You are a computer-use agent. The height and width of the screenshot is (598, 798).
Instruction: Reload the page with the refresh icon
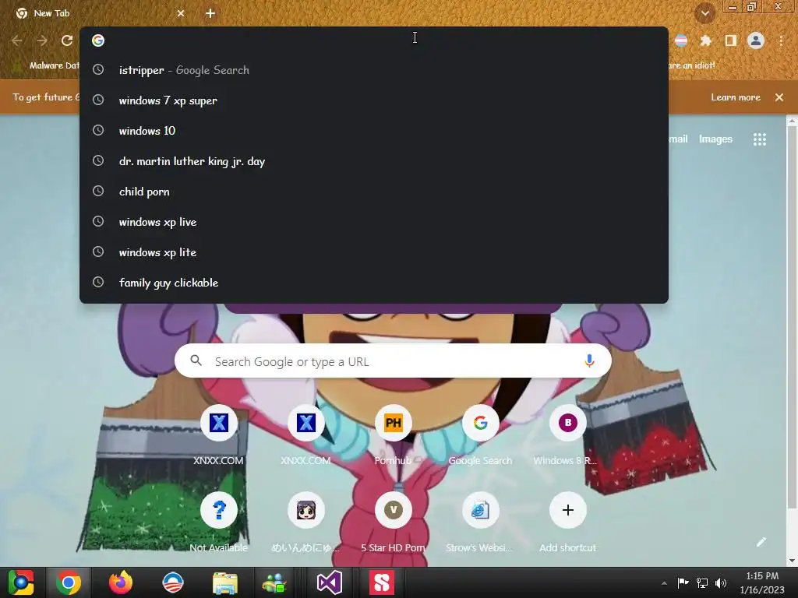67,40
